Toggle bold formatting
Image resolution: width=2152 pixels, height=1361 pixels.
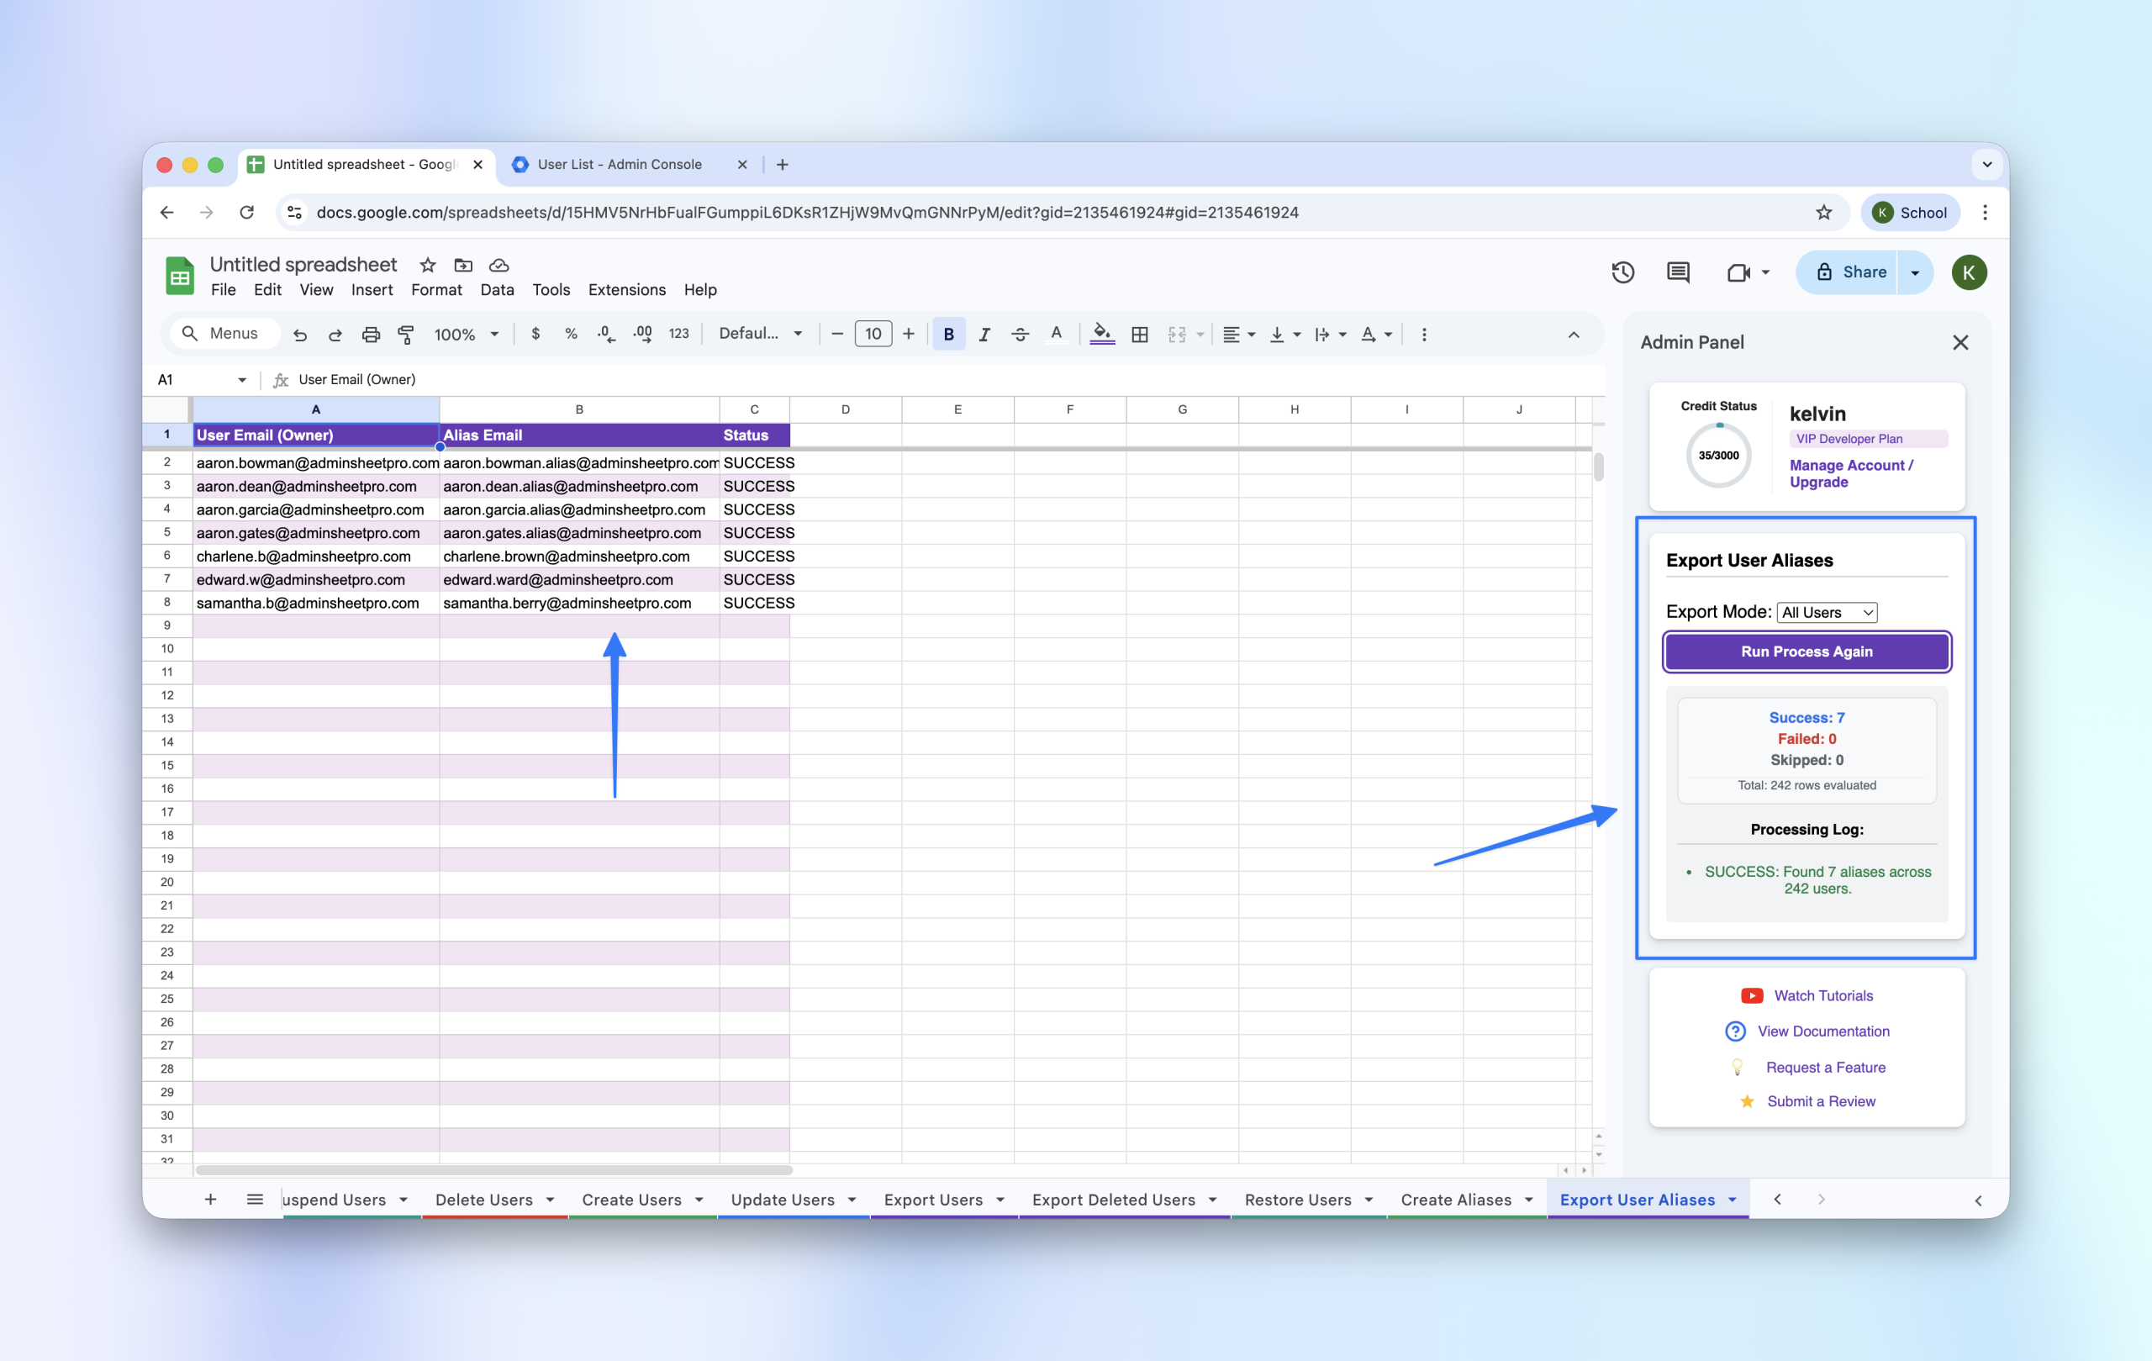click(948, 335)
